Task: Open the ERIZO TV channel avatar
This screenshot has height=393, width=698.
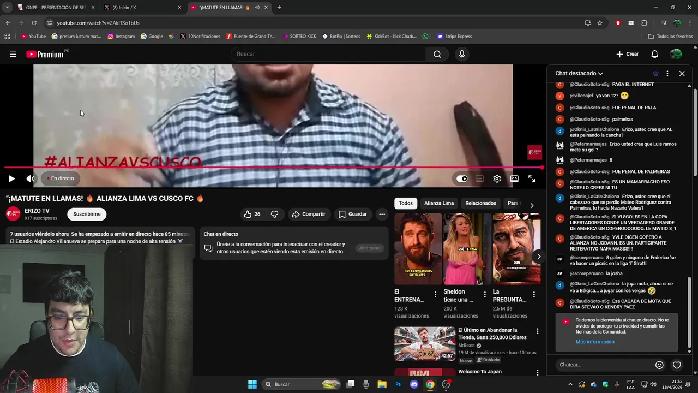Action: 13,214
